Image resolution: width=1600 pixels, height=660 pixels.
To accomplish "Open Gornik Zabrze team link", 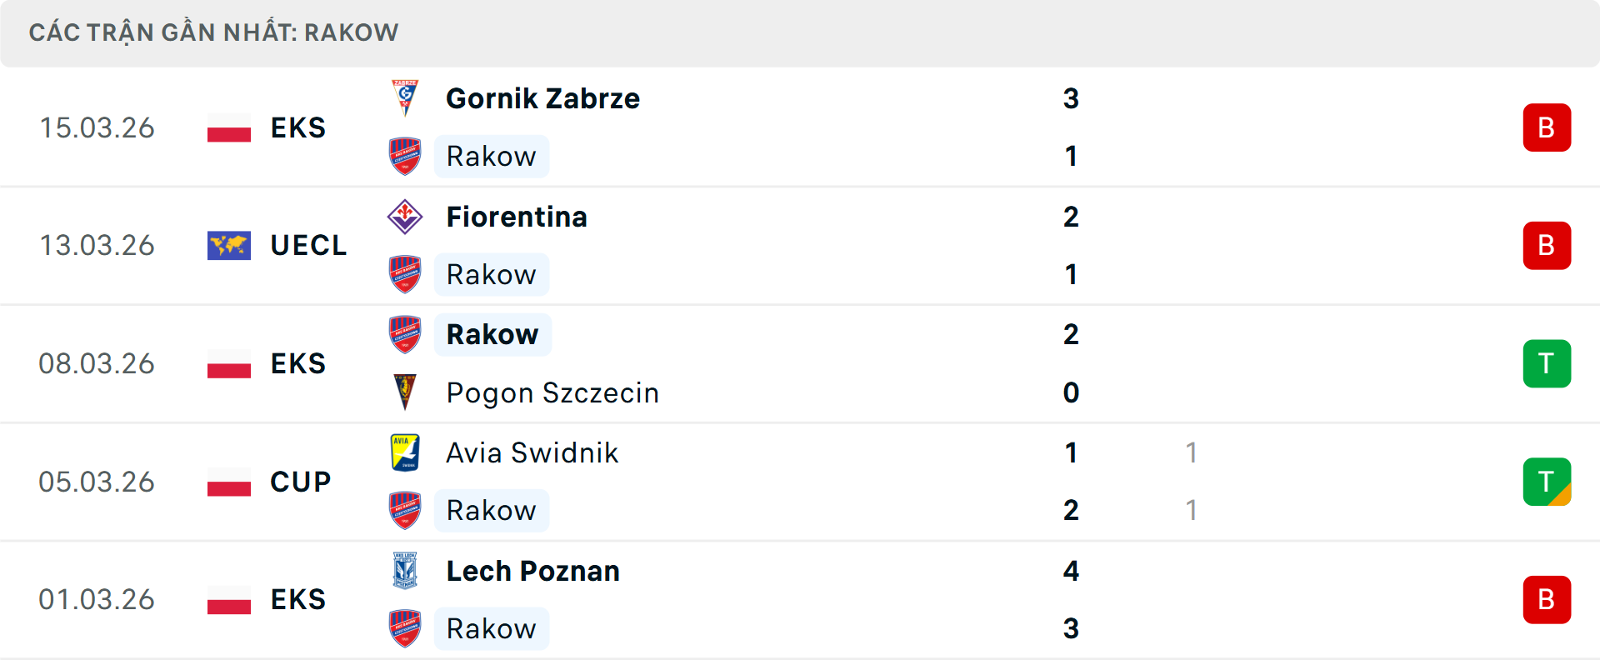I will (542, 98).
